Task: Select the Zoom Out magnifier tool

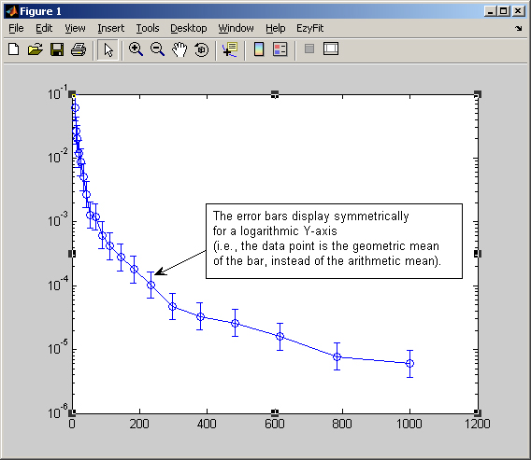Action: 157,49
